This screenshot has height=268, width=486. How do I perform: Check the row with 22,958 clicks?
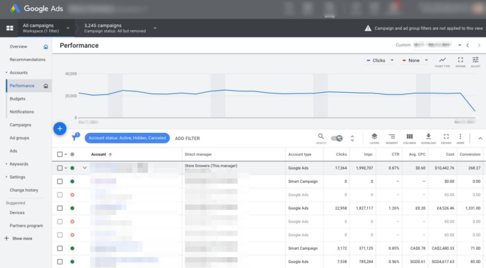60,208
